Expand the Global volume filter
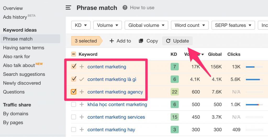This screenshot has width=268, height=137. 146,25
